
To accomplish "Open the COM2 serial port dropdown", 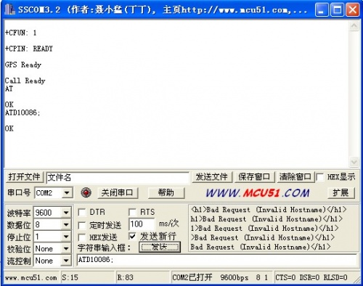I will [67, 193].
